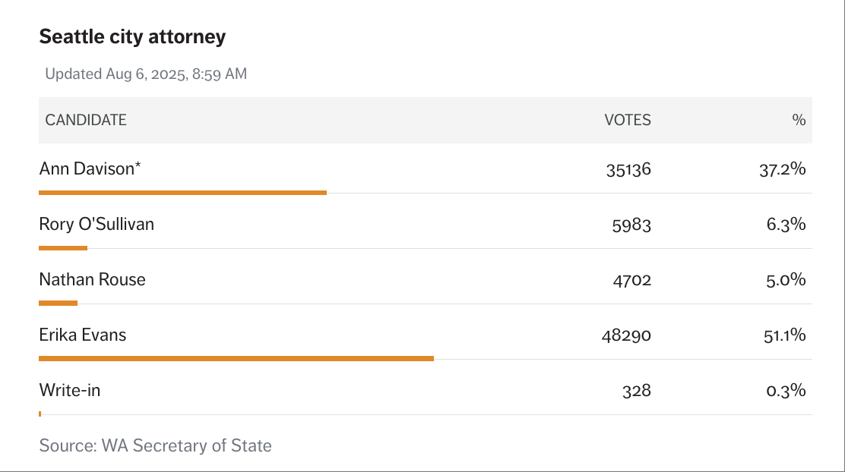Click the Source: WA Secretary of State text
This screenshot has height=472, width=845.
[x=155, y=445]
